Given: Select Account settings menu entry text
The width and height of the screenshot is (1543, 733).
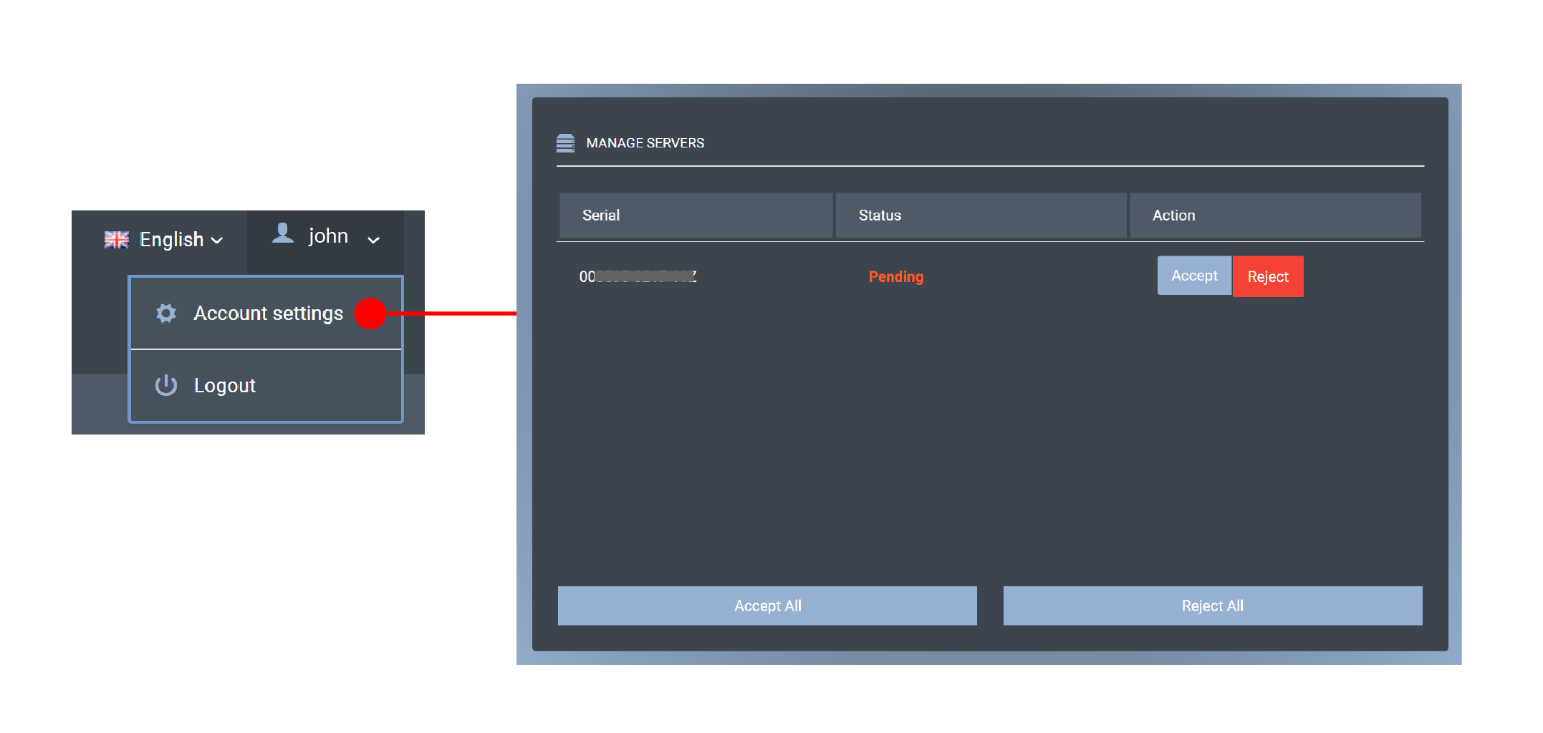Looking at the screenshot, I should tap(268, 314).
